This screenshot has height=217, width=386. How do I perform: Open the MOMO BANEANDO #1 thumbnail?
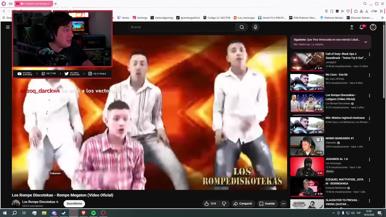click(x=307, y=146)
